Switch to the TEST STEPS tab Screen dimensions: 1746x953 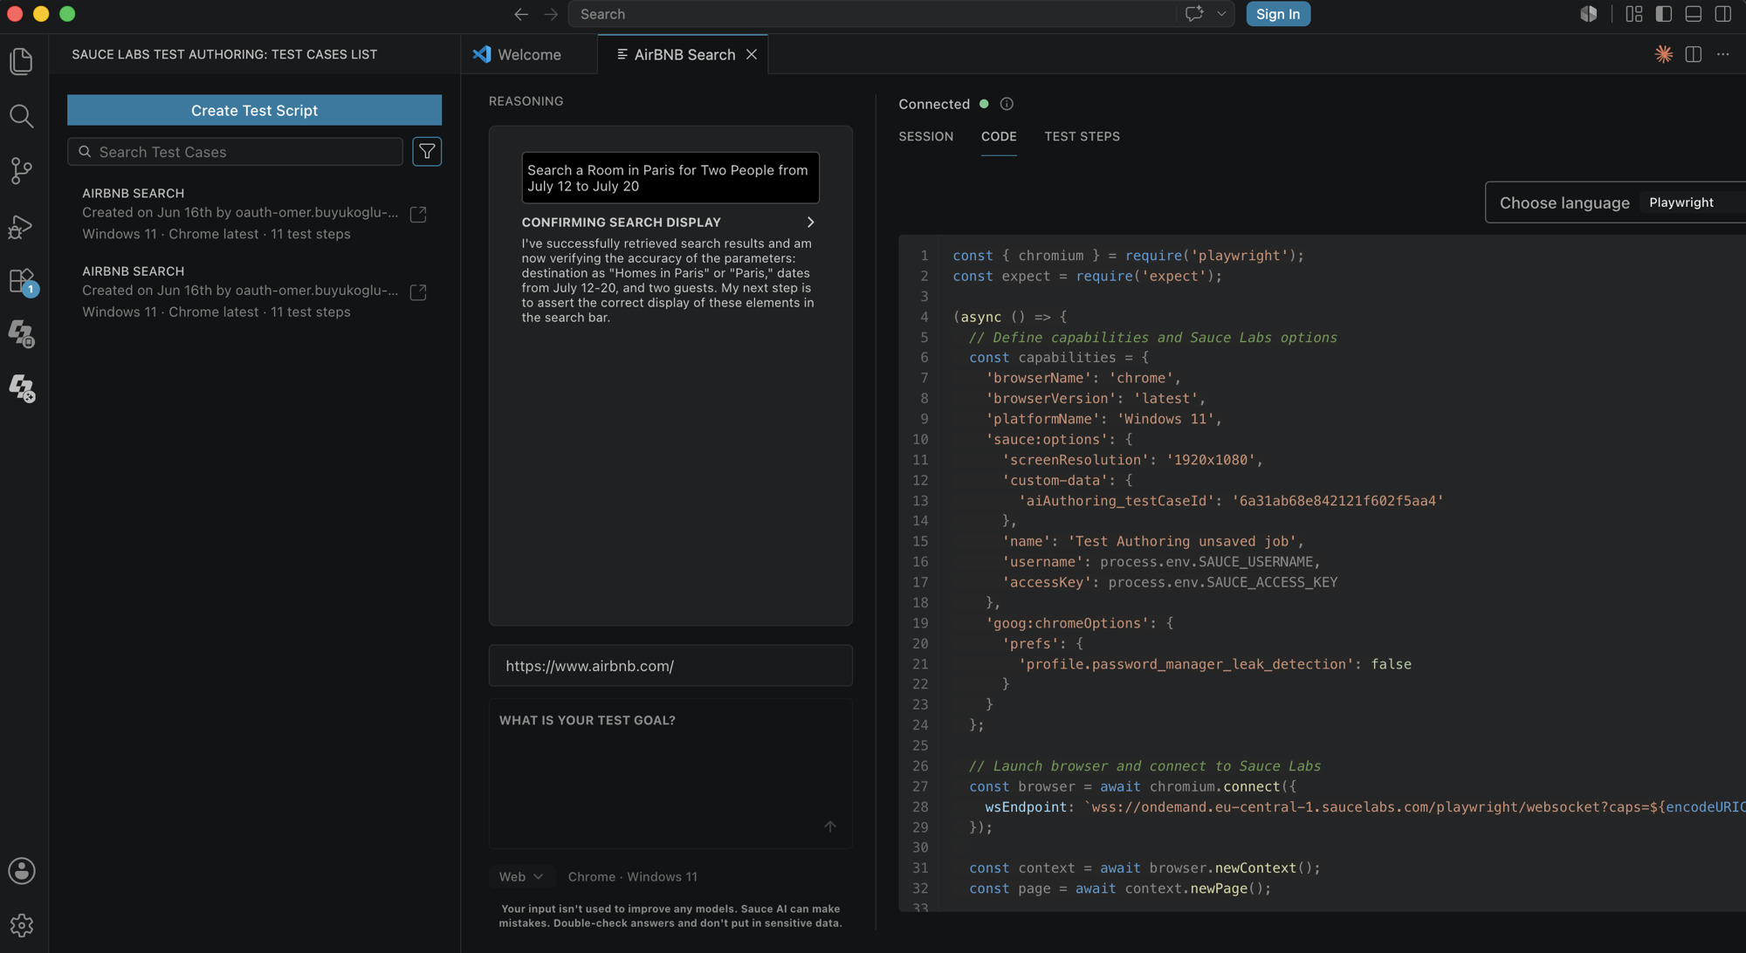[1082, 136]
